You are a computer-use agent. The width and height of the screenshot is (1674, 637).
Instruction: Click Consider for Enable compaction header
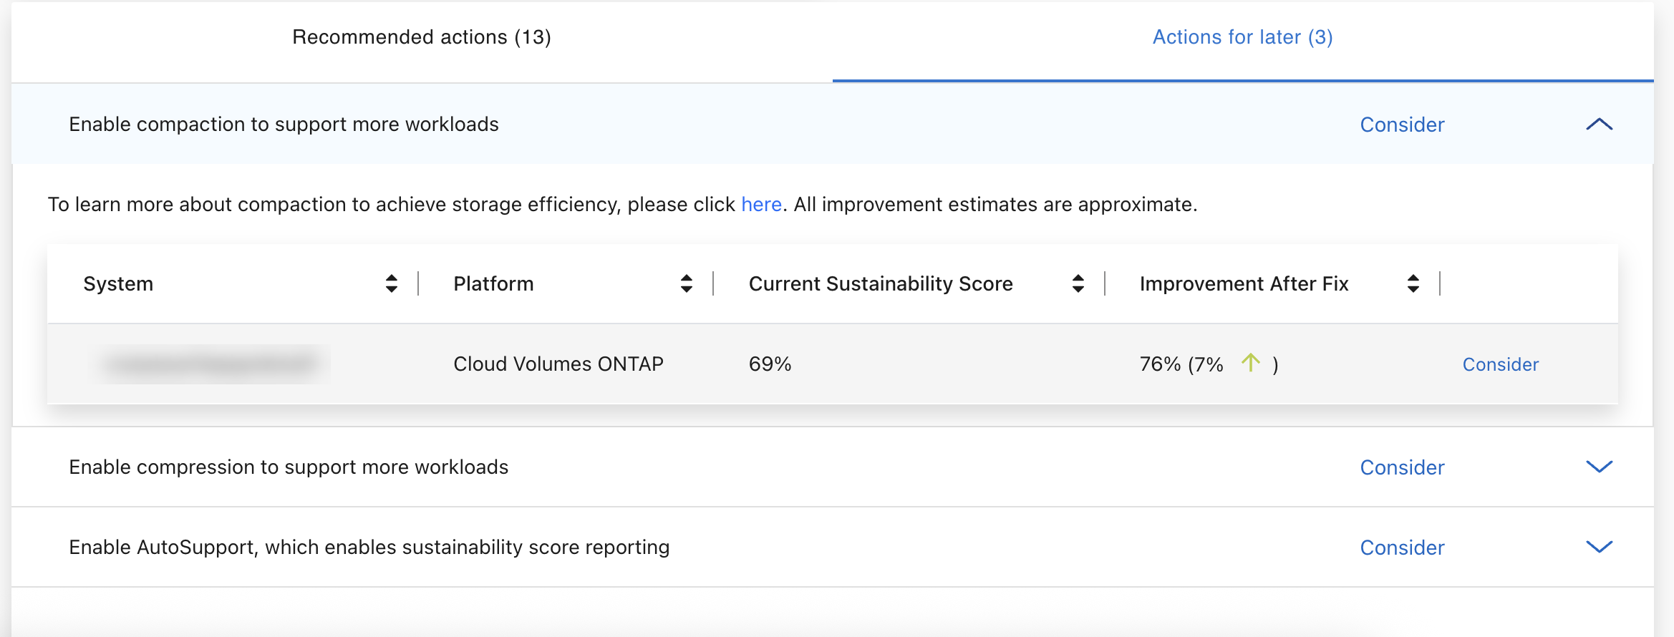1402,125
